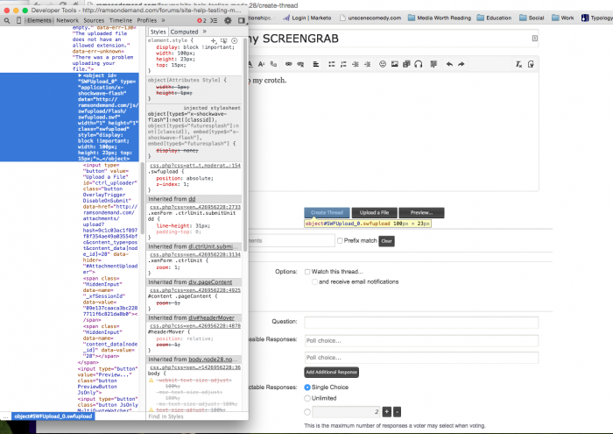Increase maximum responses with plus button
Screen dimensions: 613x434
[387, 412]
